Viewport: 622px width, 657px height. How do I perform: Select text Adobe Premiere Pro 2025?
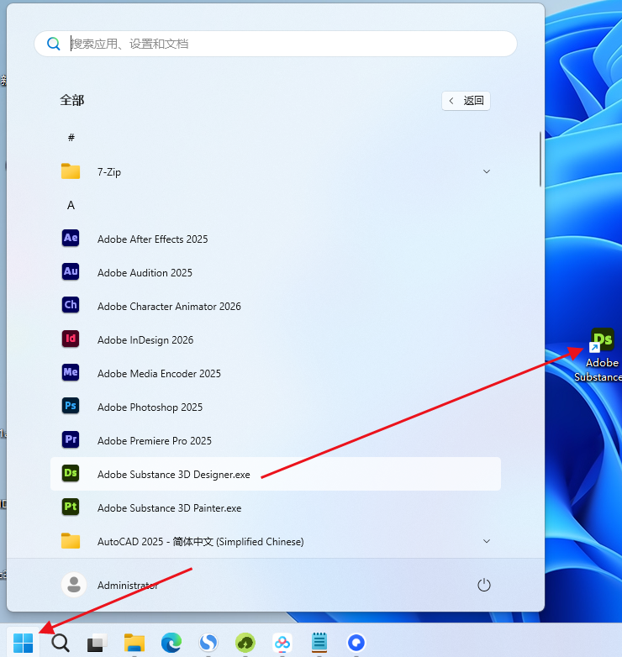coord(155,441)
